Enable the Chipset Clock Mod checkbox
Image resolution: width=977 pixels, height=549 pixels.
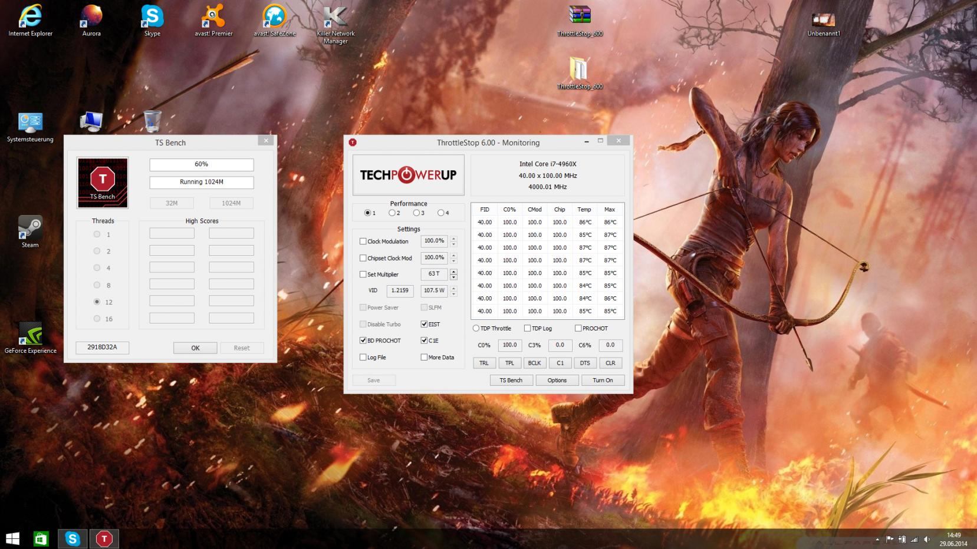click(x=363, y=258)
